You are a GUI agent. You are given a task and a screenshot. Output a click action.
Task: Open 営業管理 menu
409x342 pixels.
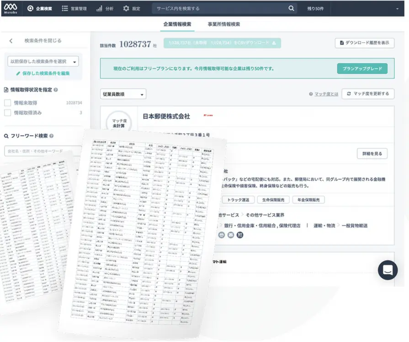tap(74, 9)
